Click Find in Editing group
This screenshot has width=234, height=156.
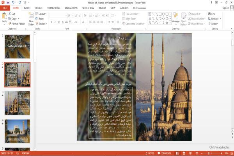(x=212, y=14)
